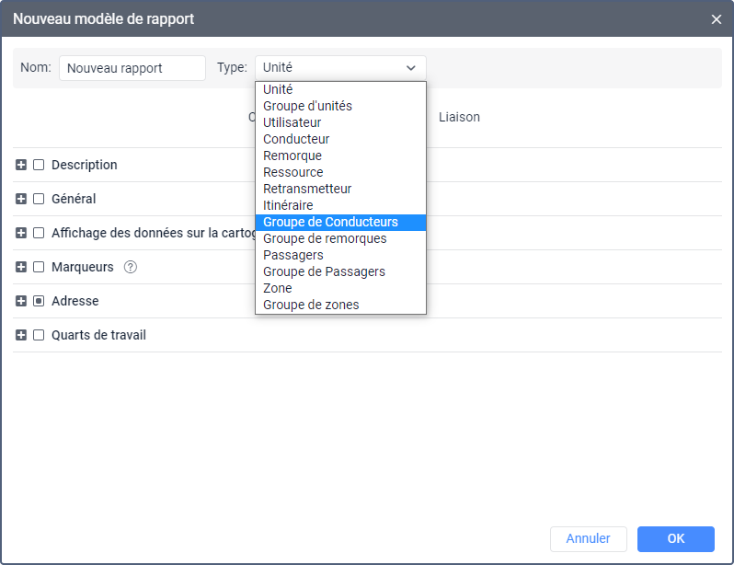Click the Marqueurs help question mark icon

131,267
